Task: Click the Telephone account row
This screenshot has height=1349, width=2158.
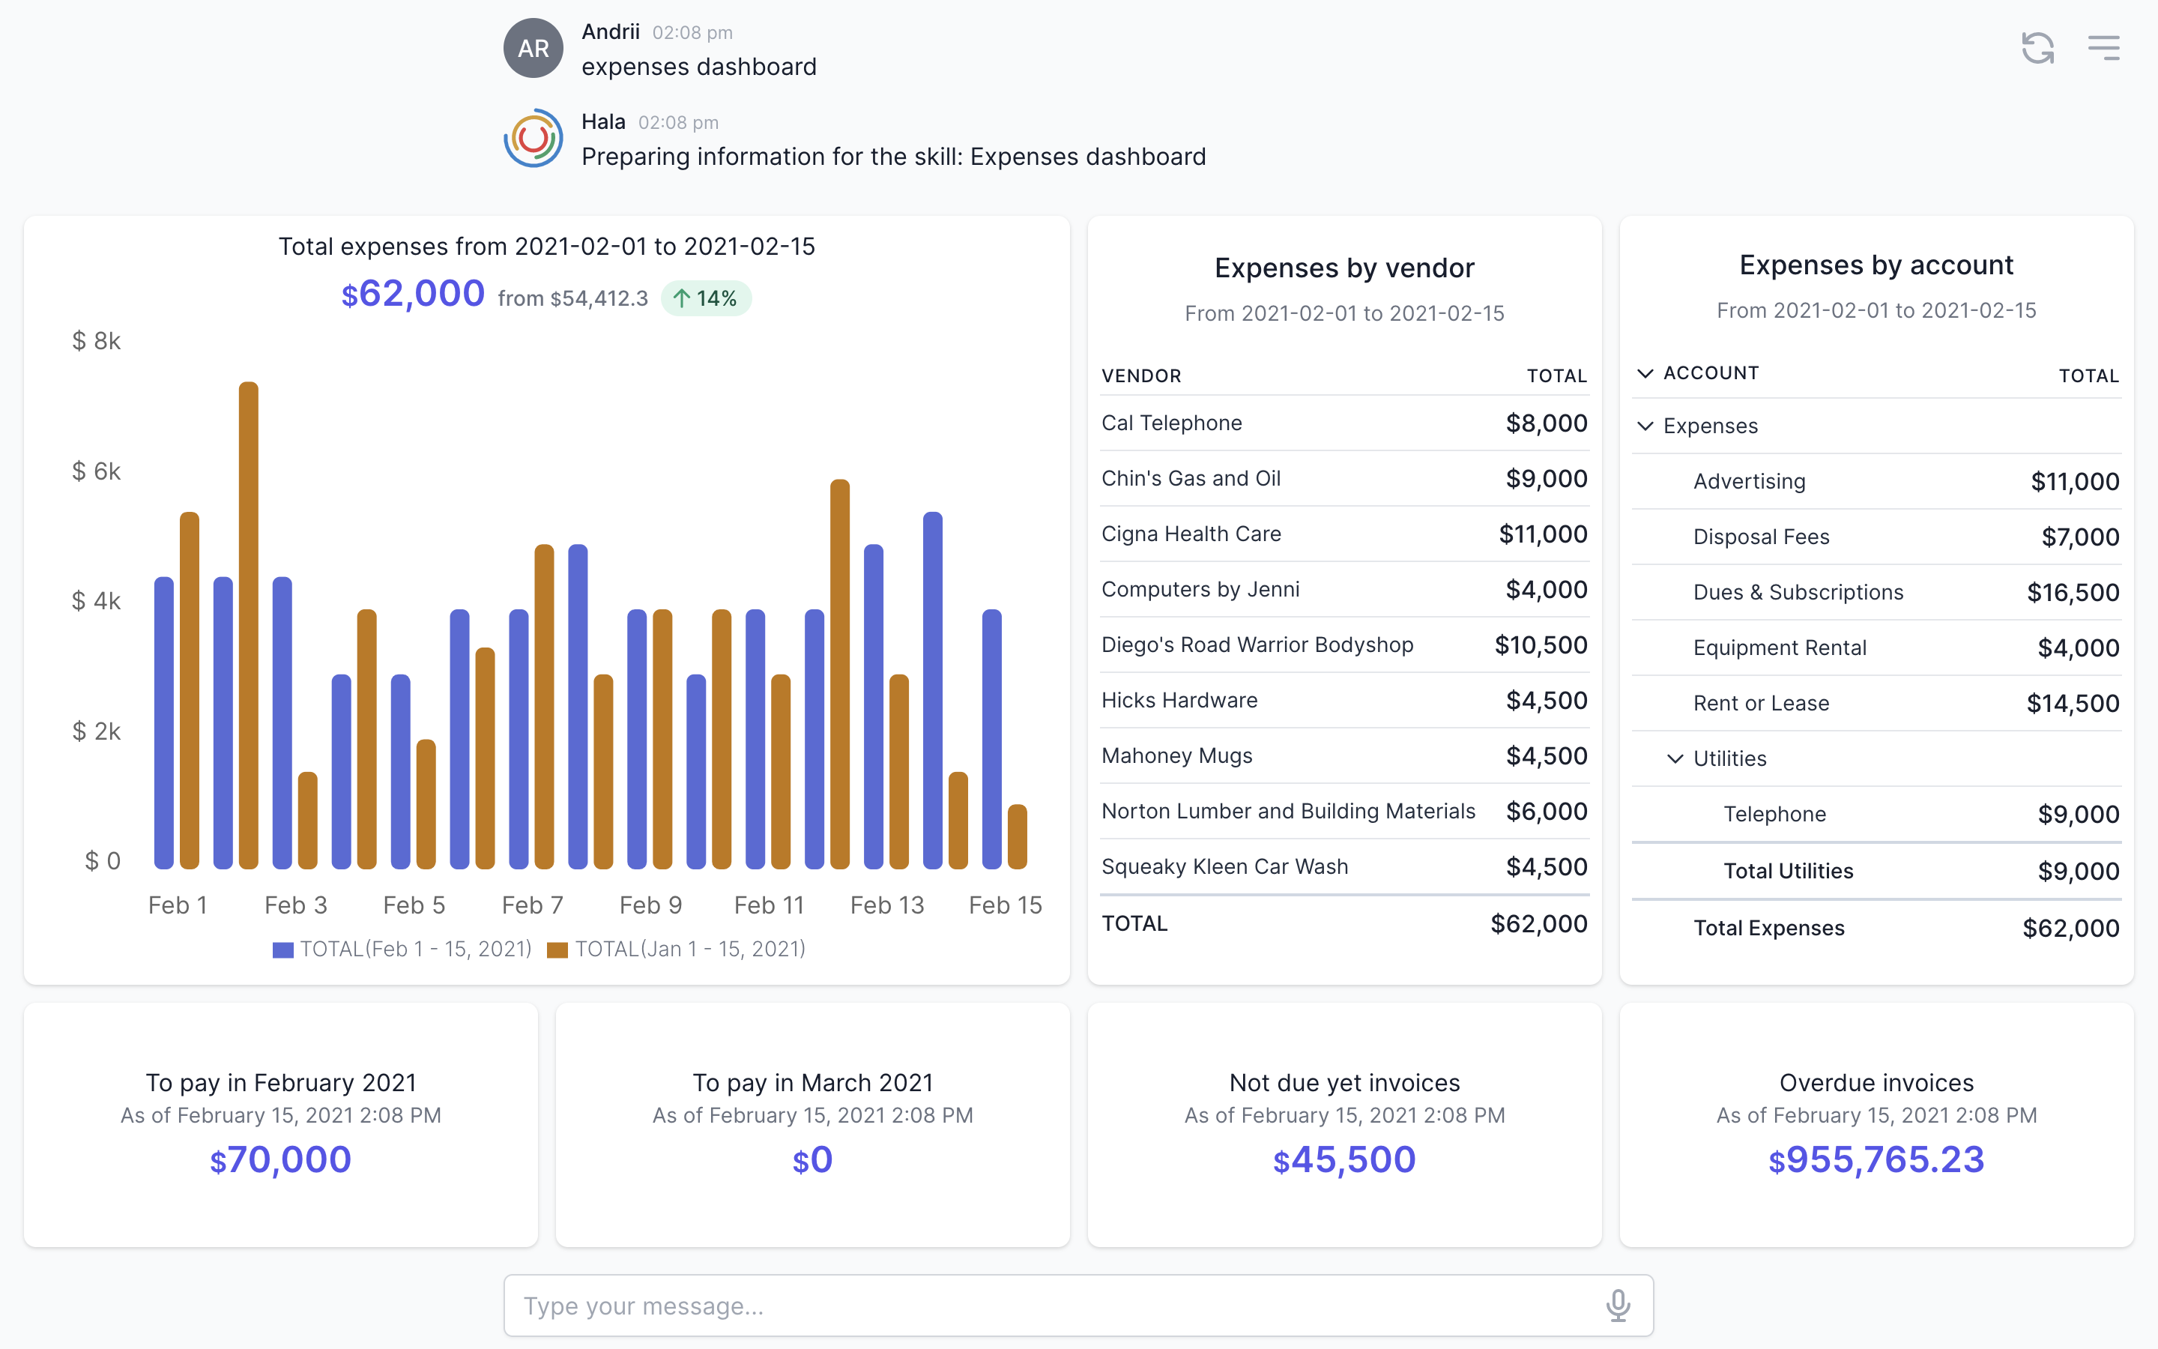Action: [1876, 814]
